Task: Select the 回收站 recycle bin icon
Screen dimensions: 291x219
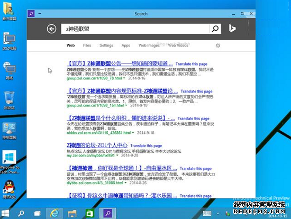Action: pyautogui.click(x=10, y=101)
